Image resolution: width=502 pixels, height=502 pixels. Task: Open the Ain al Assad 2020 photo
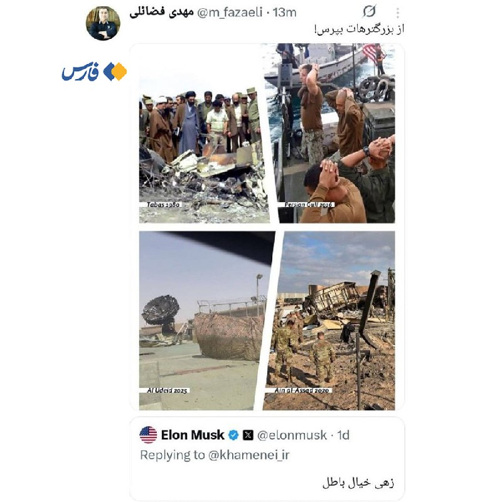tap(331, 321)
